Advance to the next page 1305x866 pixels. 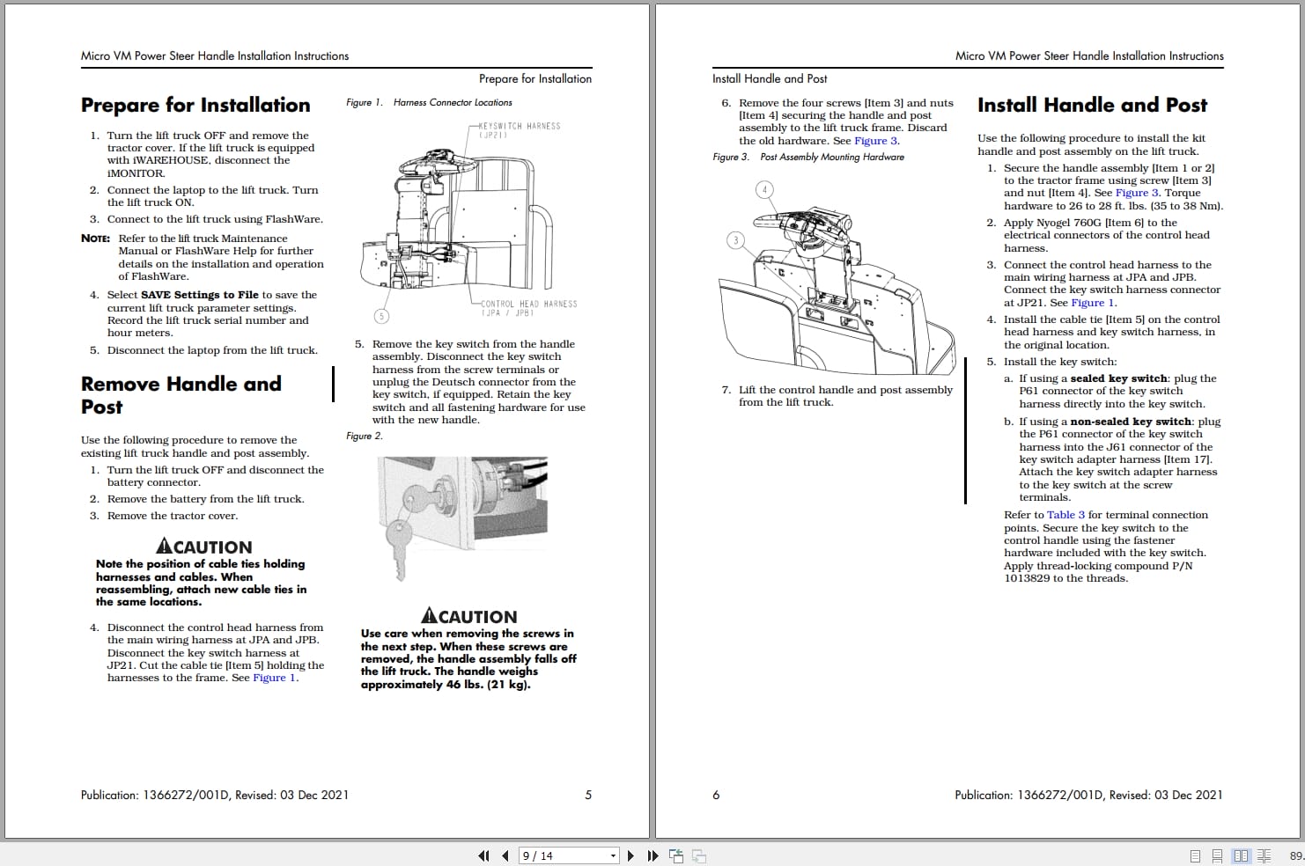(x=630, y=855)
